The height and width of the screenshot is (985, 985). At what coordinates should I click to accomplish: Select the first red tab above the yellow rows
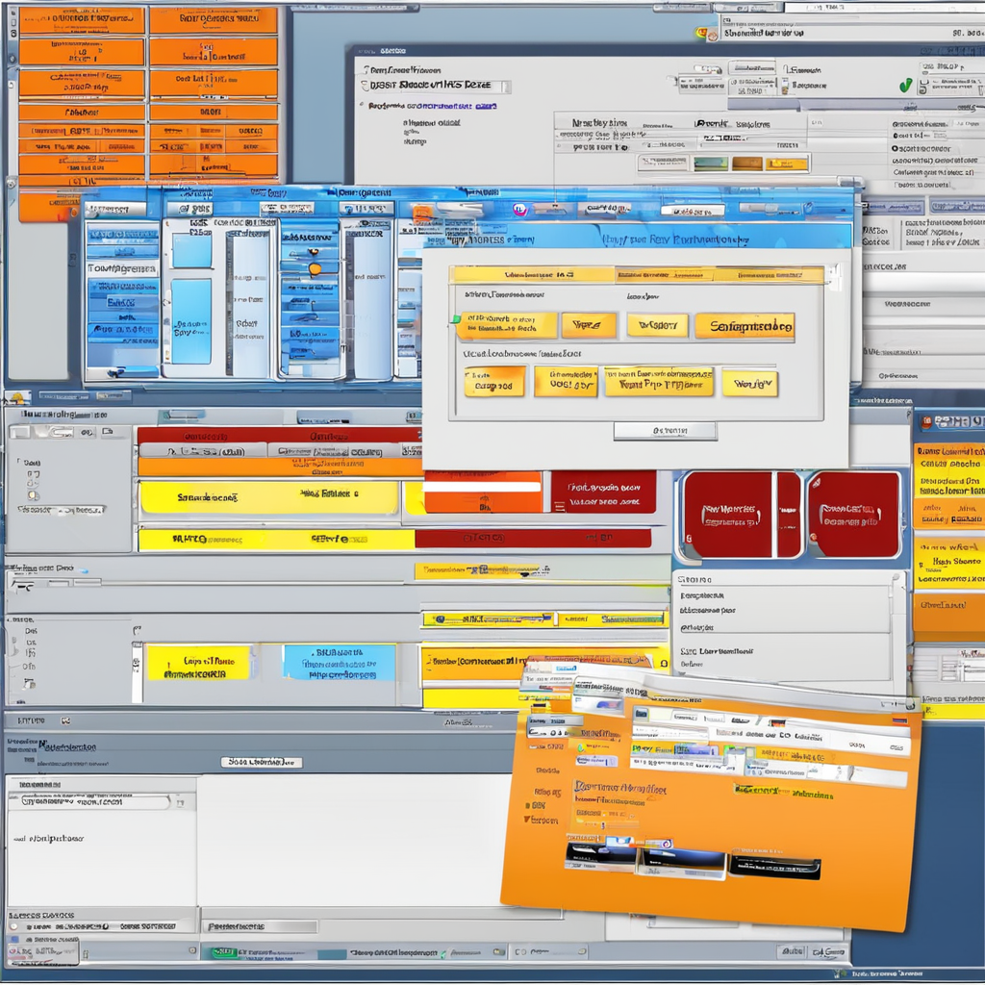click(x=202, y=436)
